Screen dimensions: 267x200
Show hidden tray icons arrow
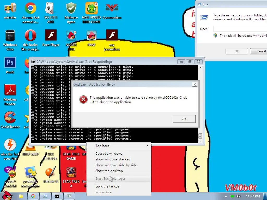226,196
